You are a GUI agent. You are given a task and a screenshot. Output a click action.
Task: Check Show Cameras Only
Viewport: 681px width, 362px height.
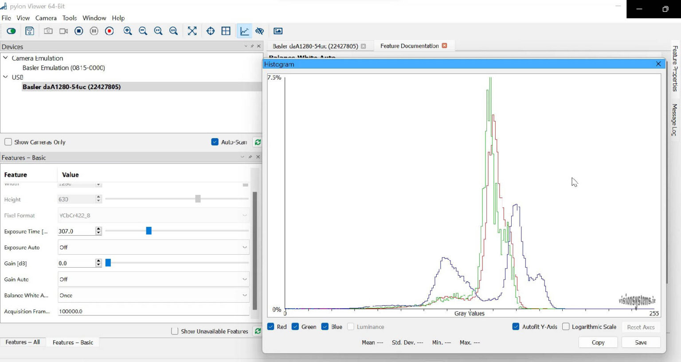tap(8, 142)
